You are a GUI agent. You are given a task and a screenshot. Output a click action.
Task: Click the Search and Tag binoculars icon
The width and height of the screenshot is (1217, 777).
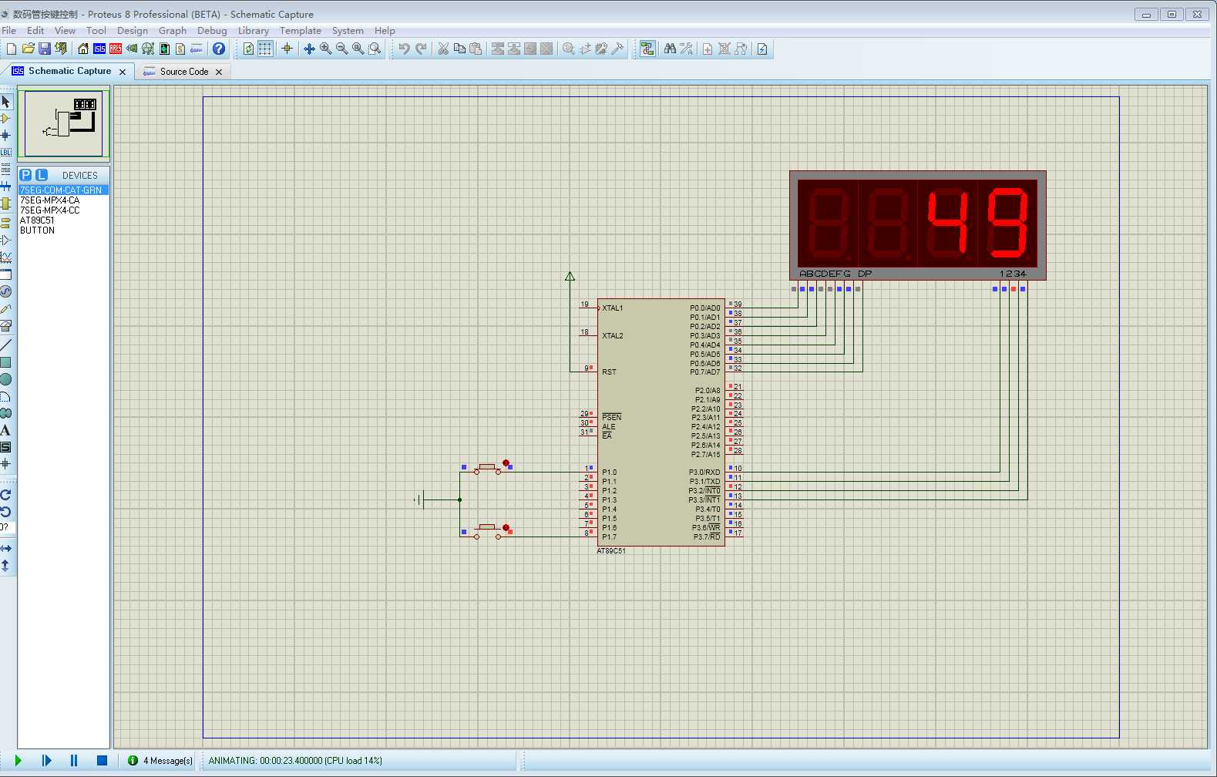click(x=670, y=49)
